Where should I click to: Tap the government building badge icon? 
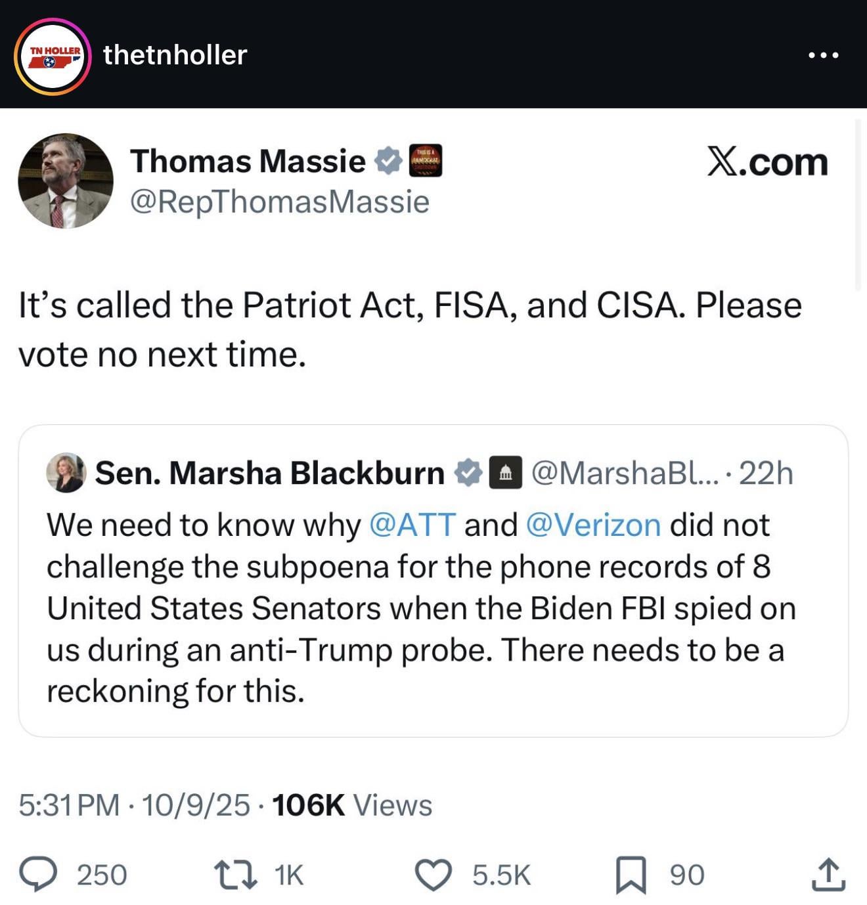click(505, 473)
